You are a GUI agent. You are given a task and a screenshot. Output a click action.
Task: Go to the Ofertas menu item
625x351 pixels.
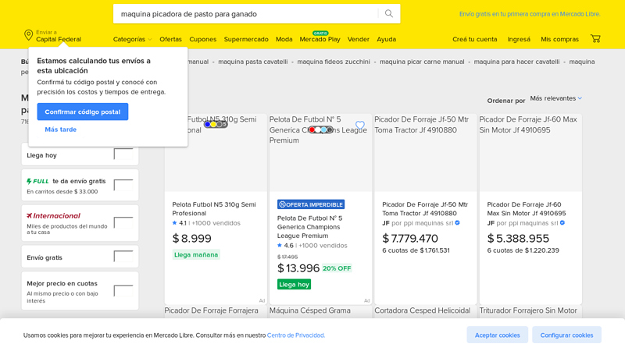tap(170, 39)
